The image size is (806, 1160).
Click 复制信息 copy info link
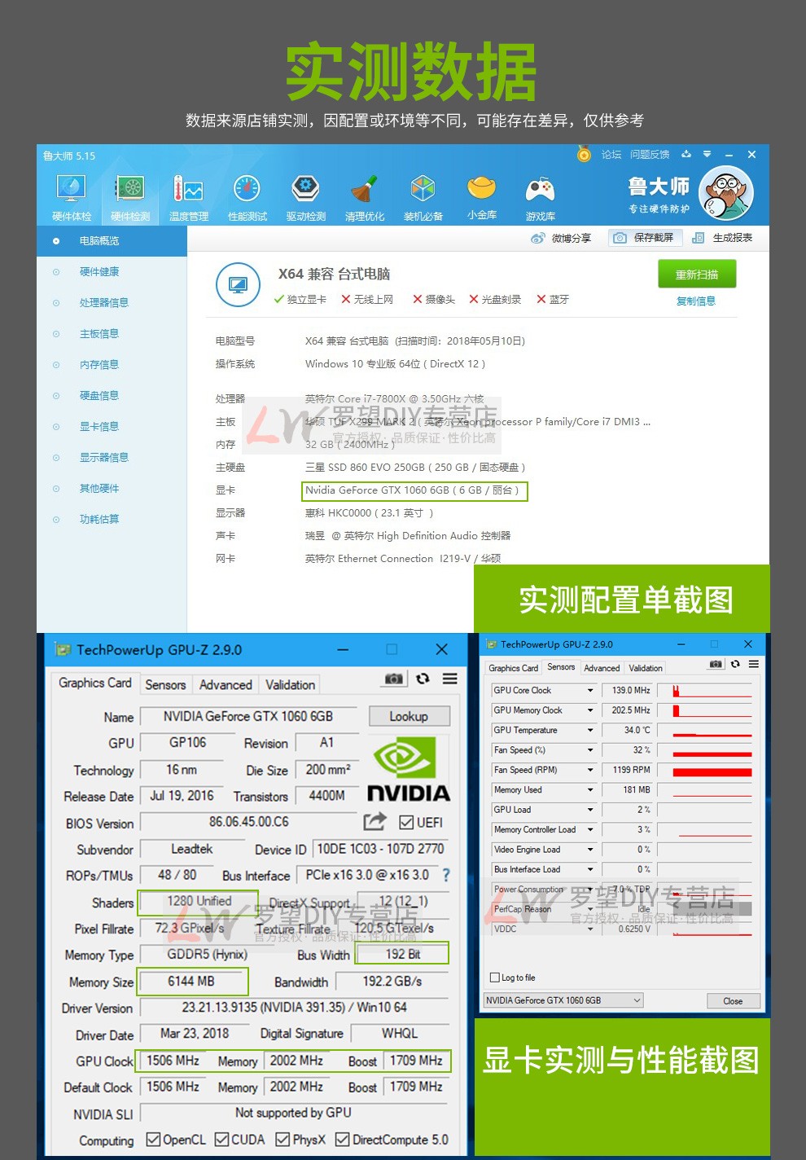(696, 301)
